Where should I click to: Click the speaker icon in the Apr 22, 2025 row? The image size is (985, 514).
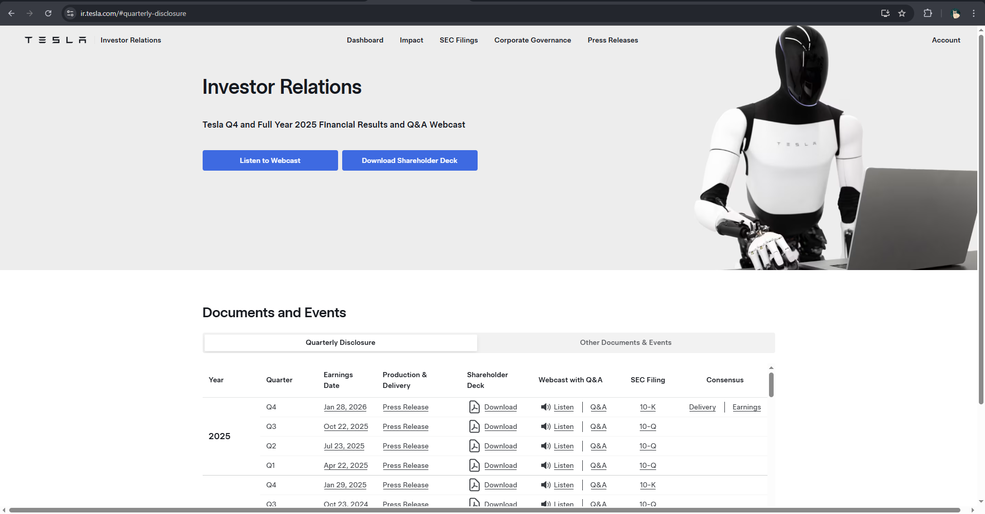click(545, 465)
